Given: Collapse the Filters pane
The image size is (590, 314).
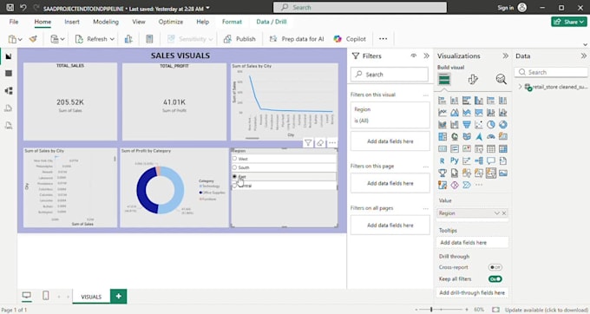Looking at the screenshot, I should pos(426,56).
